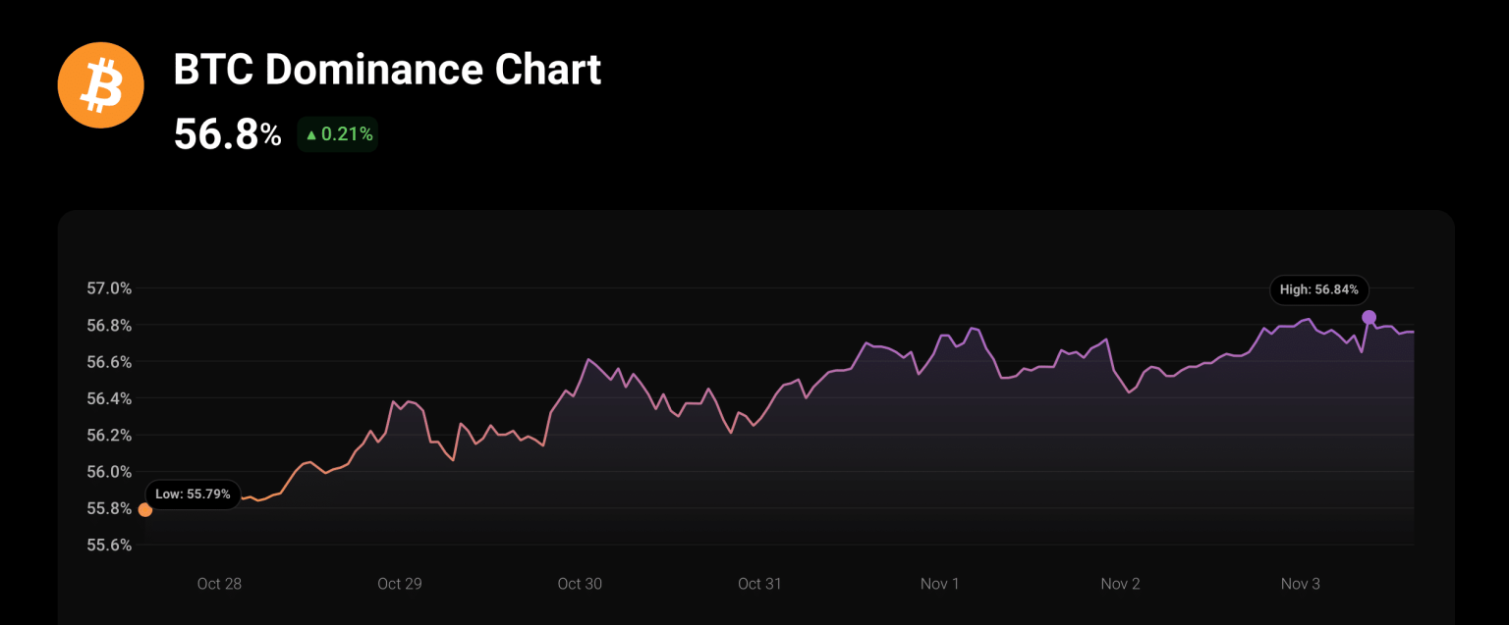Viewport: 1509px width, 625px height.
Task: Click the 56.6% y-axis gridline label
Action: point(109,362)
